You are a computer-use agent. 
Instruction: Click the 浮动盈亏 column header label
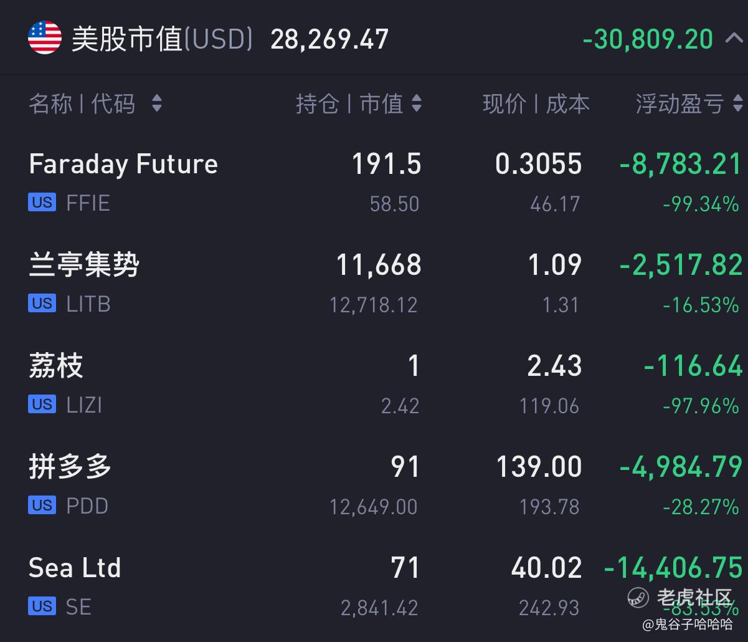pos(680,103)
